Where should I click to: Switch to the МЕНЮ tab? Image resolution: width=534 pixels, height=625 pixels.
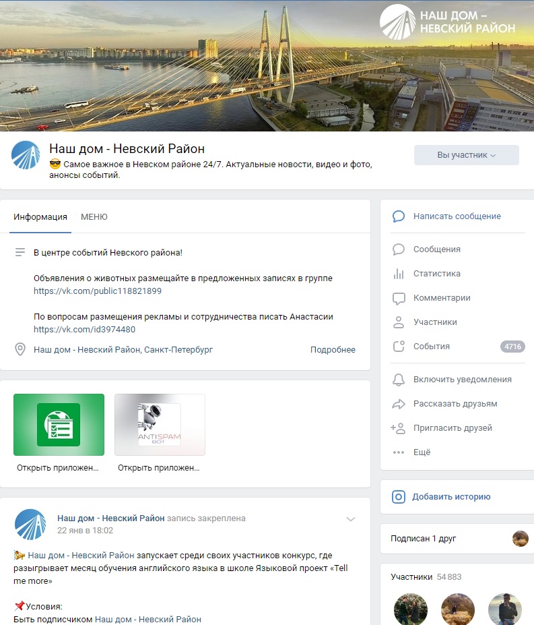coord(94,217)
